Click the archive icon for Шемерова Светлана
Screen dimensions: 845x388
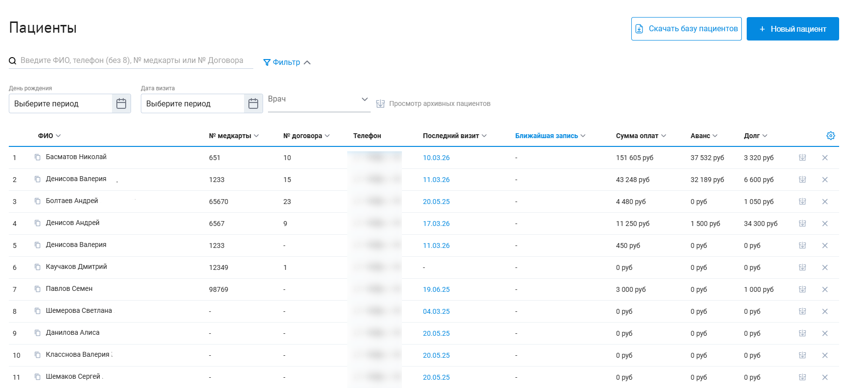802,311
